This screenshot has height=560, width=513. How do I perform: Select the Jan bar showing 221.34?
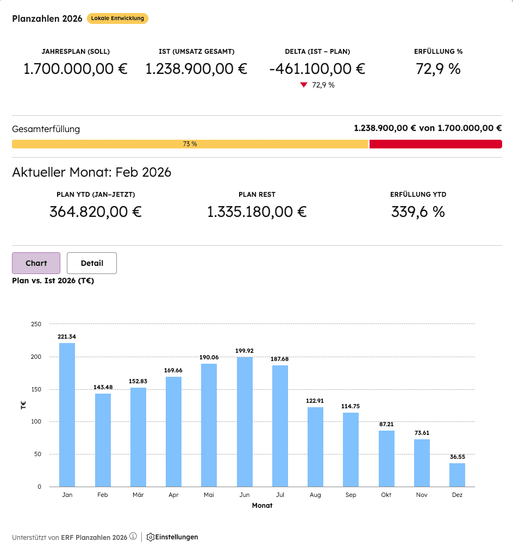67,413
